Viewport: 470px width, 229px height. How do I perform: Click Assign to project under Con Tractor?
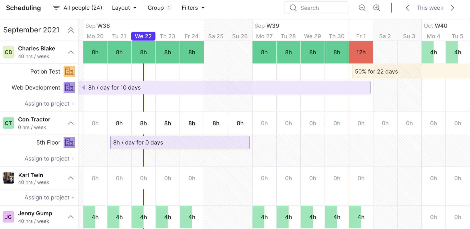tap(50, 159)
